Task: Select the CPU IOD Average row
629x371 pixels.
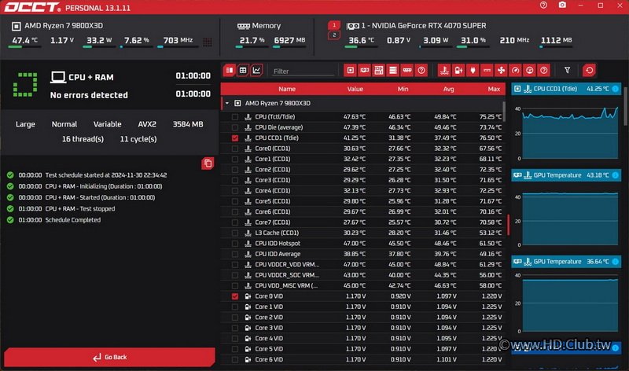Action: [362, 254]
